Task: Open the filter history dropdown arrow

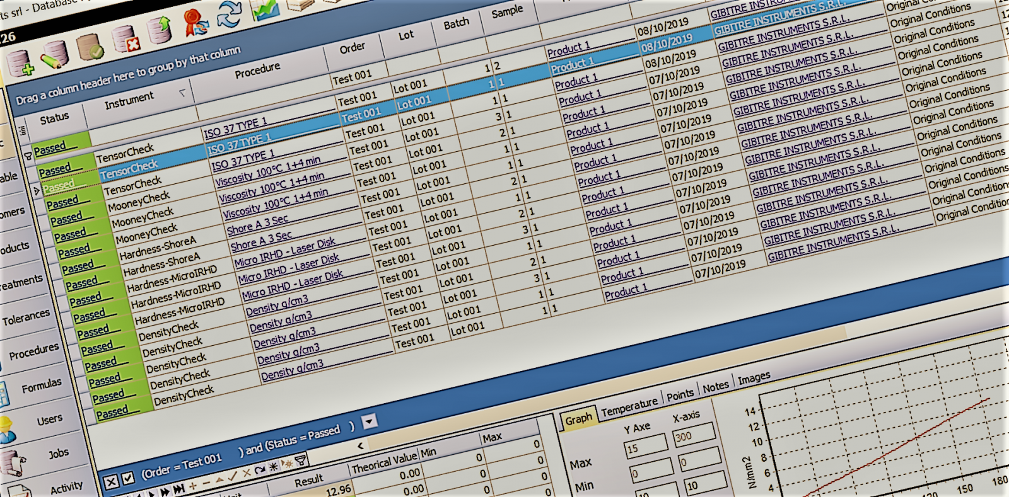Action: pyautogui.click(x=369, y=420)
